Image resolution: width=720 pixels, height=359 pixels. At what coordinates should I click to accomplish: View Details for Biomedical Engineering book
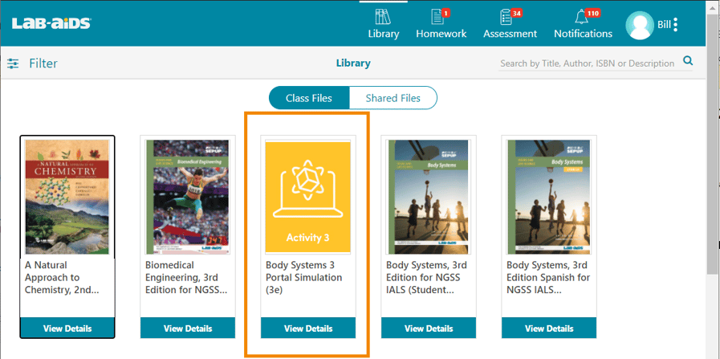(188, 328)
